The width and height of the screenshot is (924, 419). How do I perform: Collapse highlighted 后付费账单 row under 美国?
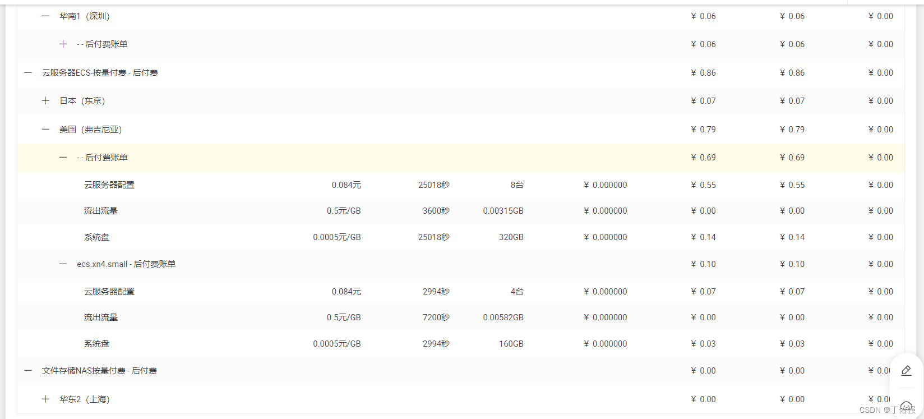tap(63, 158)
